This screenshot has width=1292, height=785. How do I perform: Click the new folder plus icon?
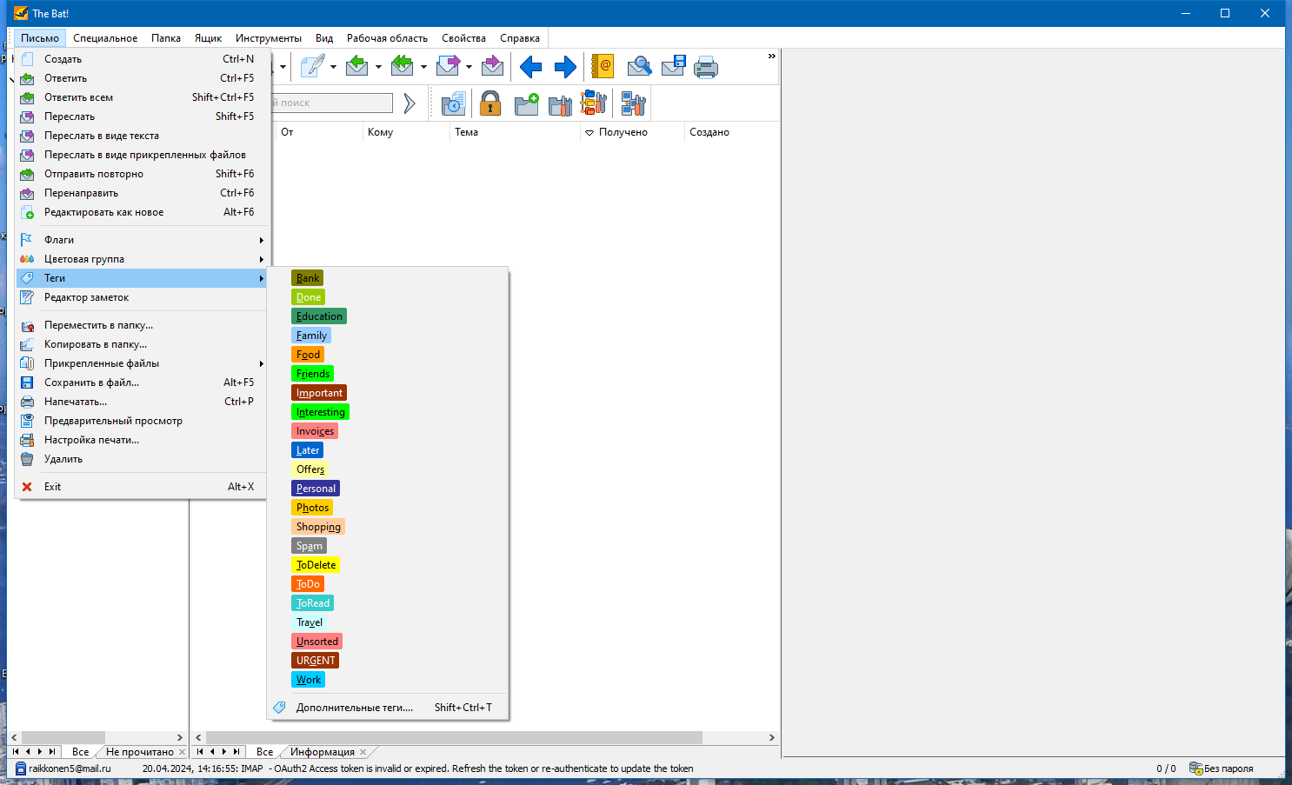click(526, 104)
